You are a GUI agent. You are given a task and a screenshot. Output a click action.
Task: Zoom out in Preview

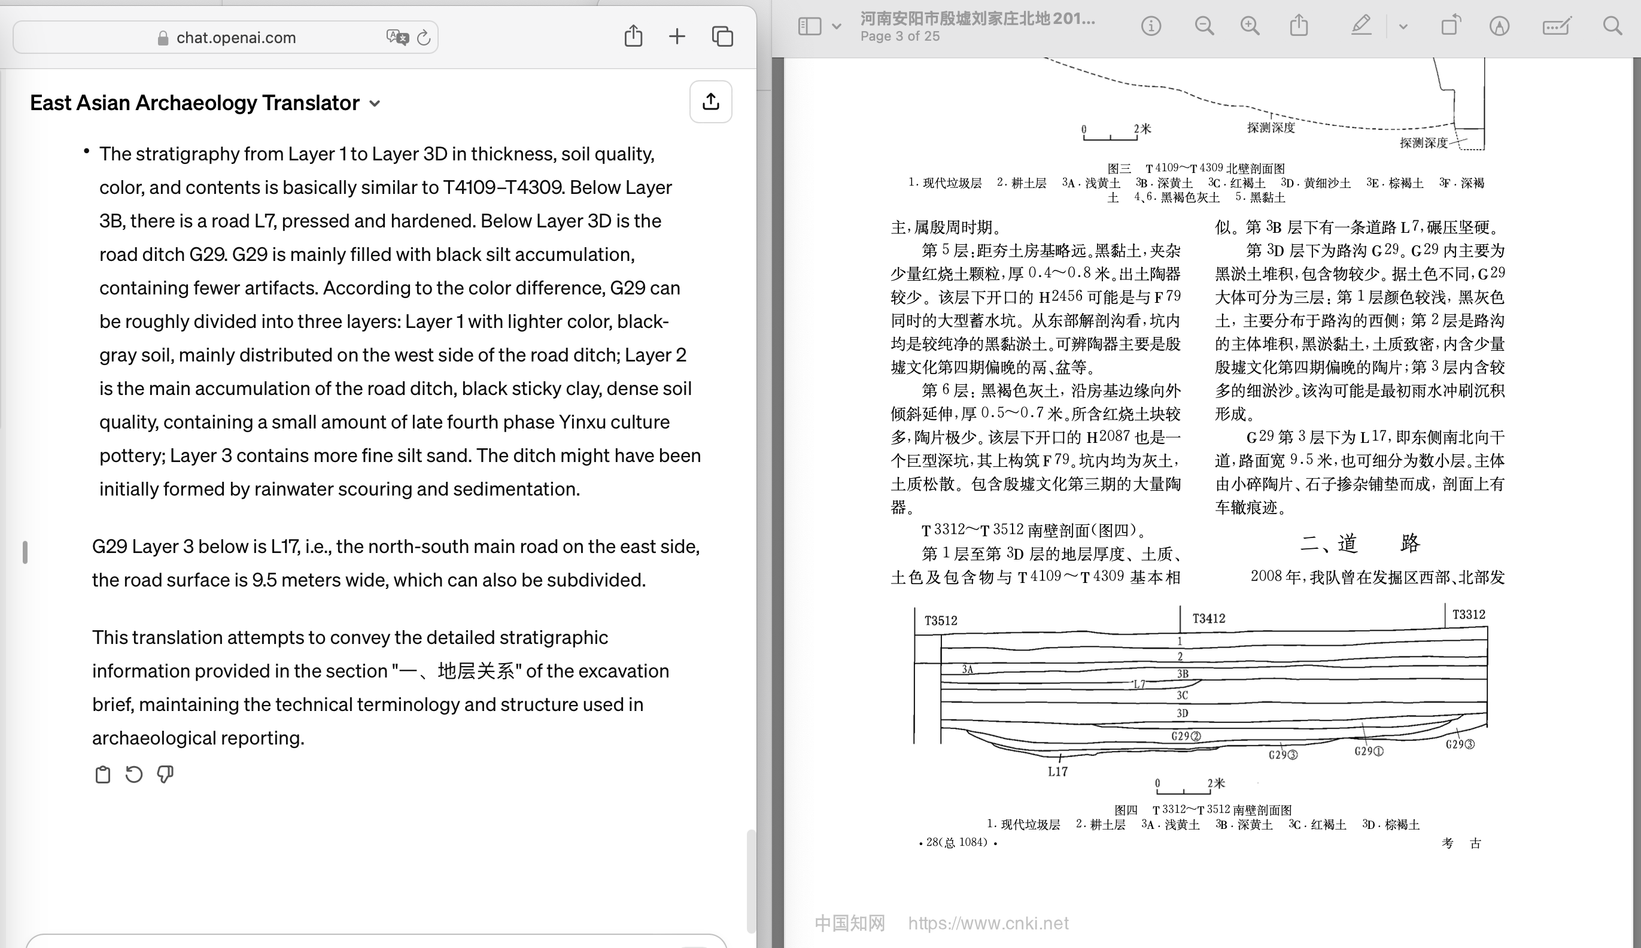[x=1204, y=26]
